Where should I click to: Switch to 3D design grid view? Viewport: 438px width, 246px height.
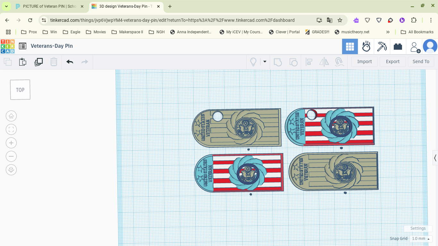click(x=350, y=47)
